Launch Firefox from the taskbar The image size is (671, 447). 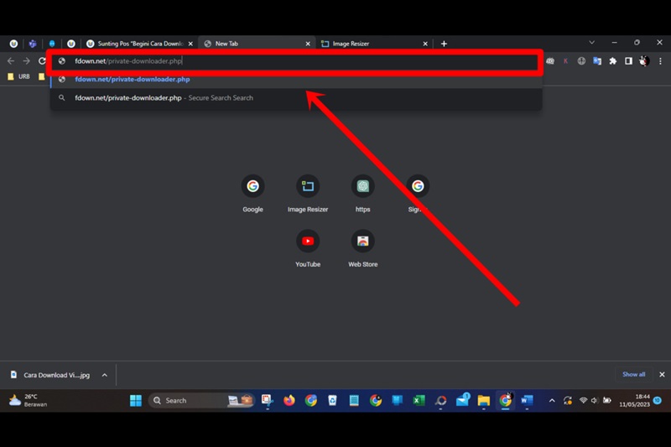click(x=289, y=401)
